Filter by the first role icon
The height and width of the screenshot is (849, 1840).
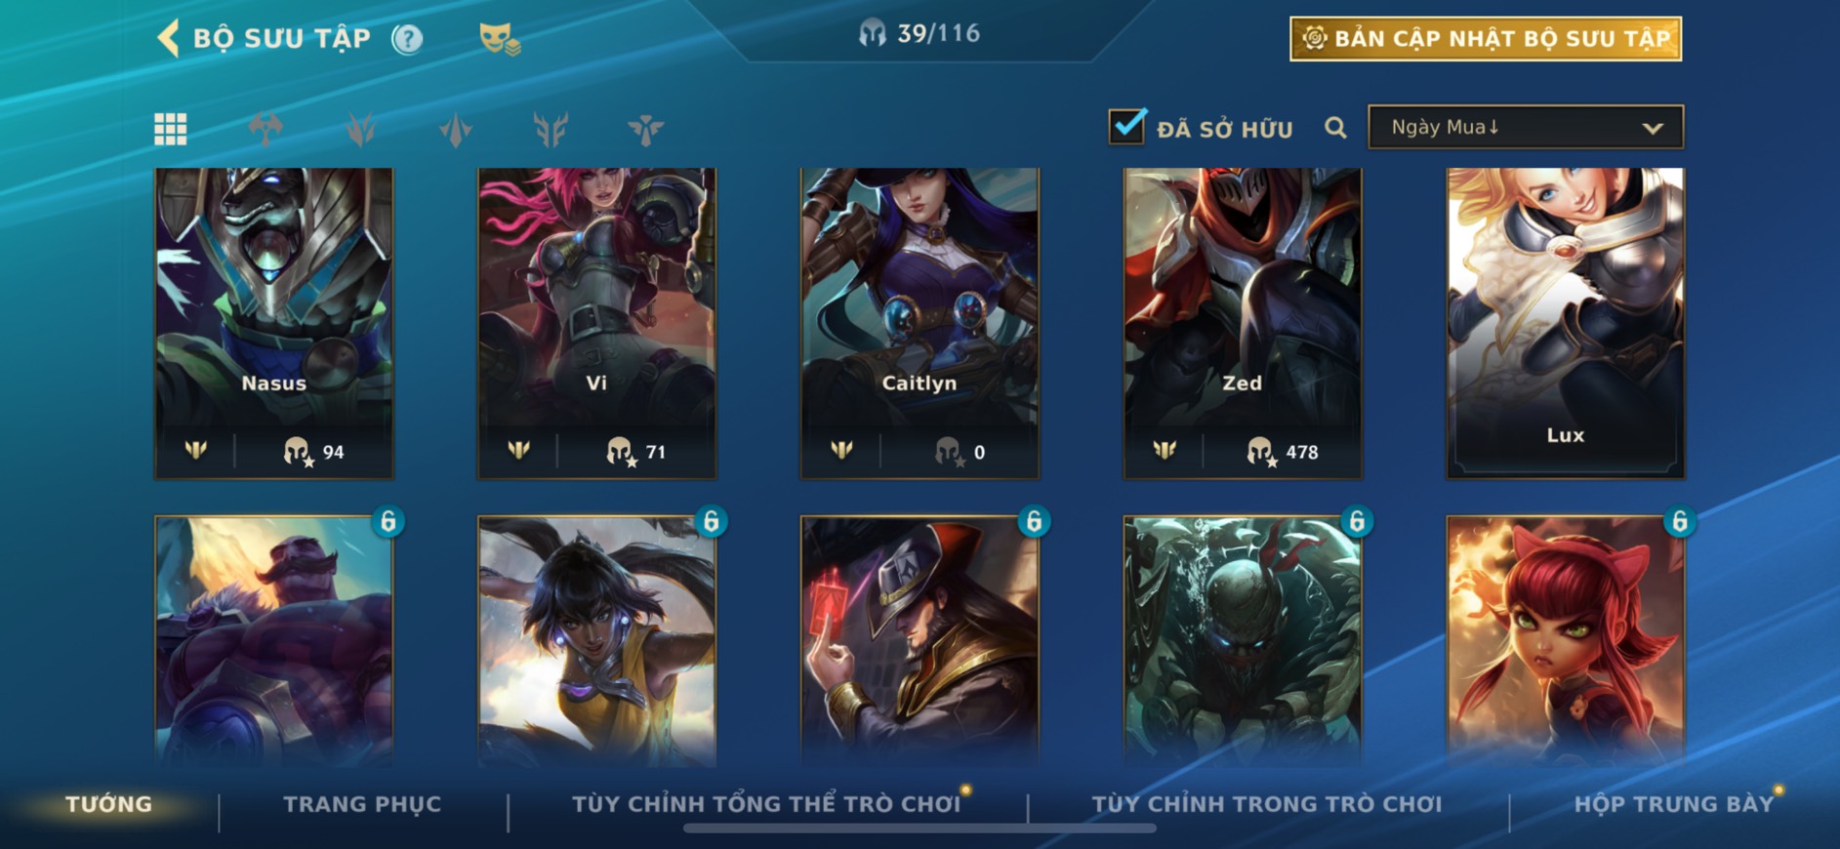tap(266, 129)
